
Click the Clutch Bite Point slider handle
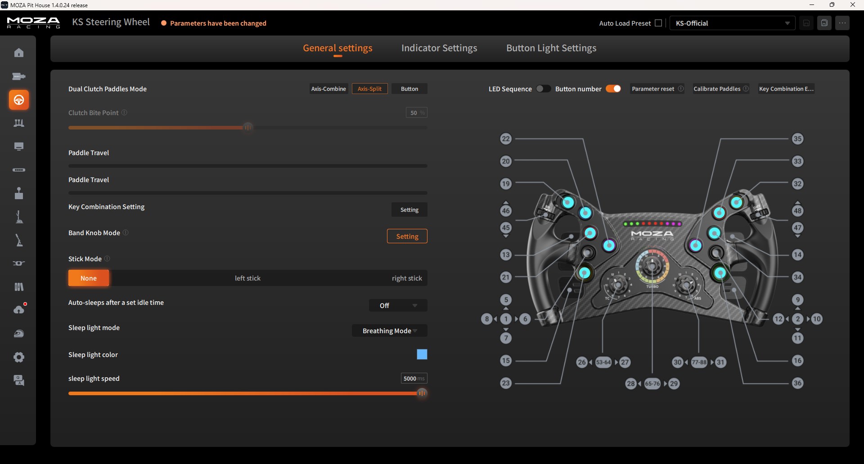pyautogui.click(x=247, y=128)
